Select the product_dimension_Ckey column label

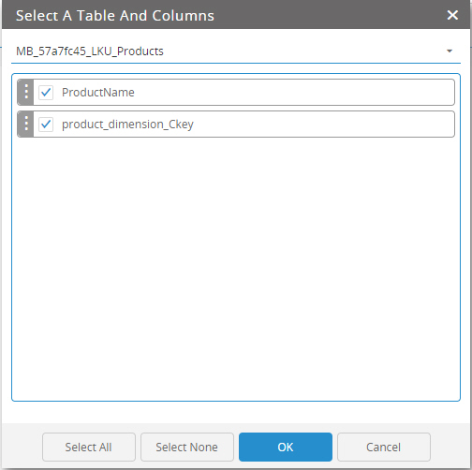[127, 125]
